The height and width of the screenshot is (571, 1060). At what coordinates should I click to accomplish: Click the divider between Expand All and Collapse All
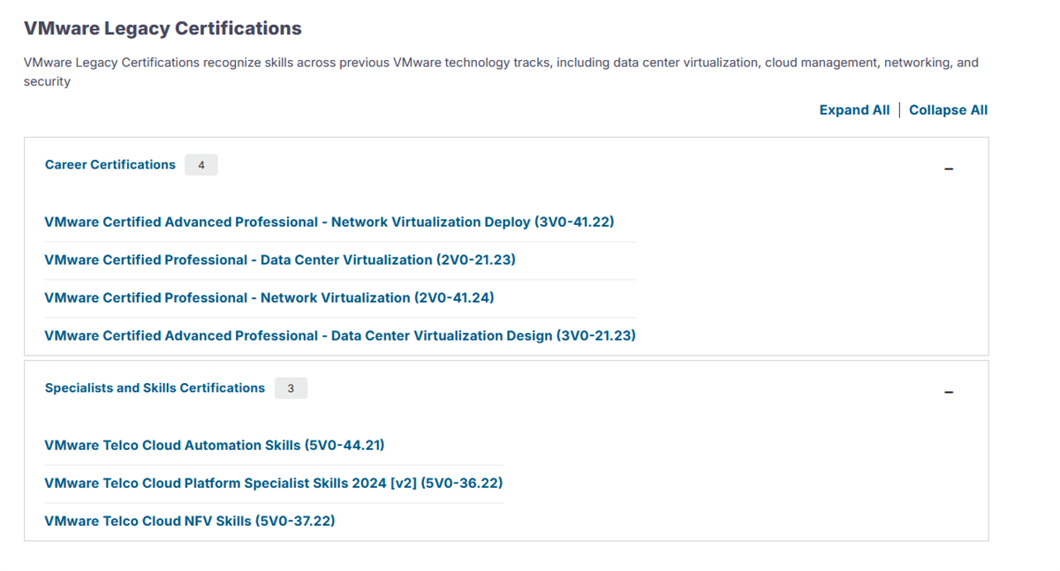pos(899,110)
